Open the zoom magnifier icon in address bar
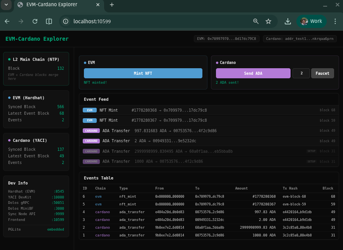343x250 pixels. (x=256, y=21)
